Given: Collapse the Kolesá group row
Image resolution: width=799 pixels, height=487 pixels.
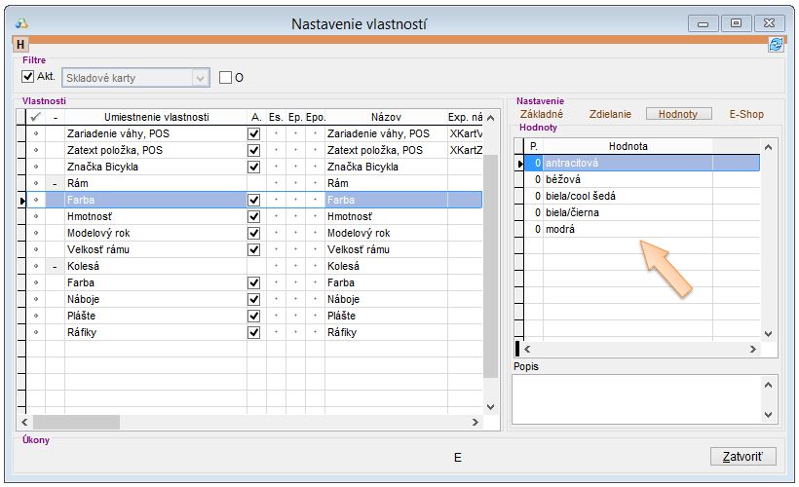Looking at the screenshot, I should pos(55,266).
